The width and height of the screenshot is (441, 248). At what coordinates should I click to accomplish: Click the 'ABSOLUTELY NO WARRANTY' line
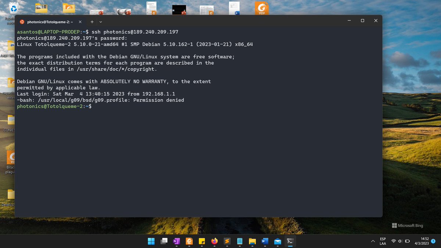[x=114, y=82]
